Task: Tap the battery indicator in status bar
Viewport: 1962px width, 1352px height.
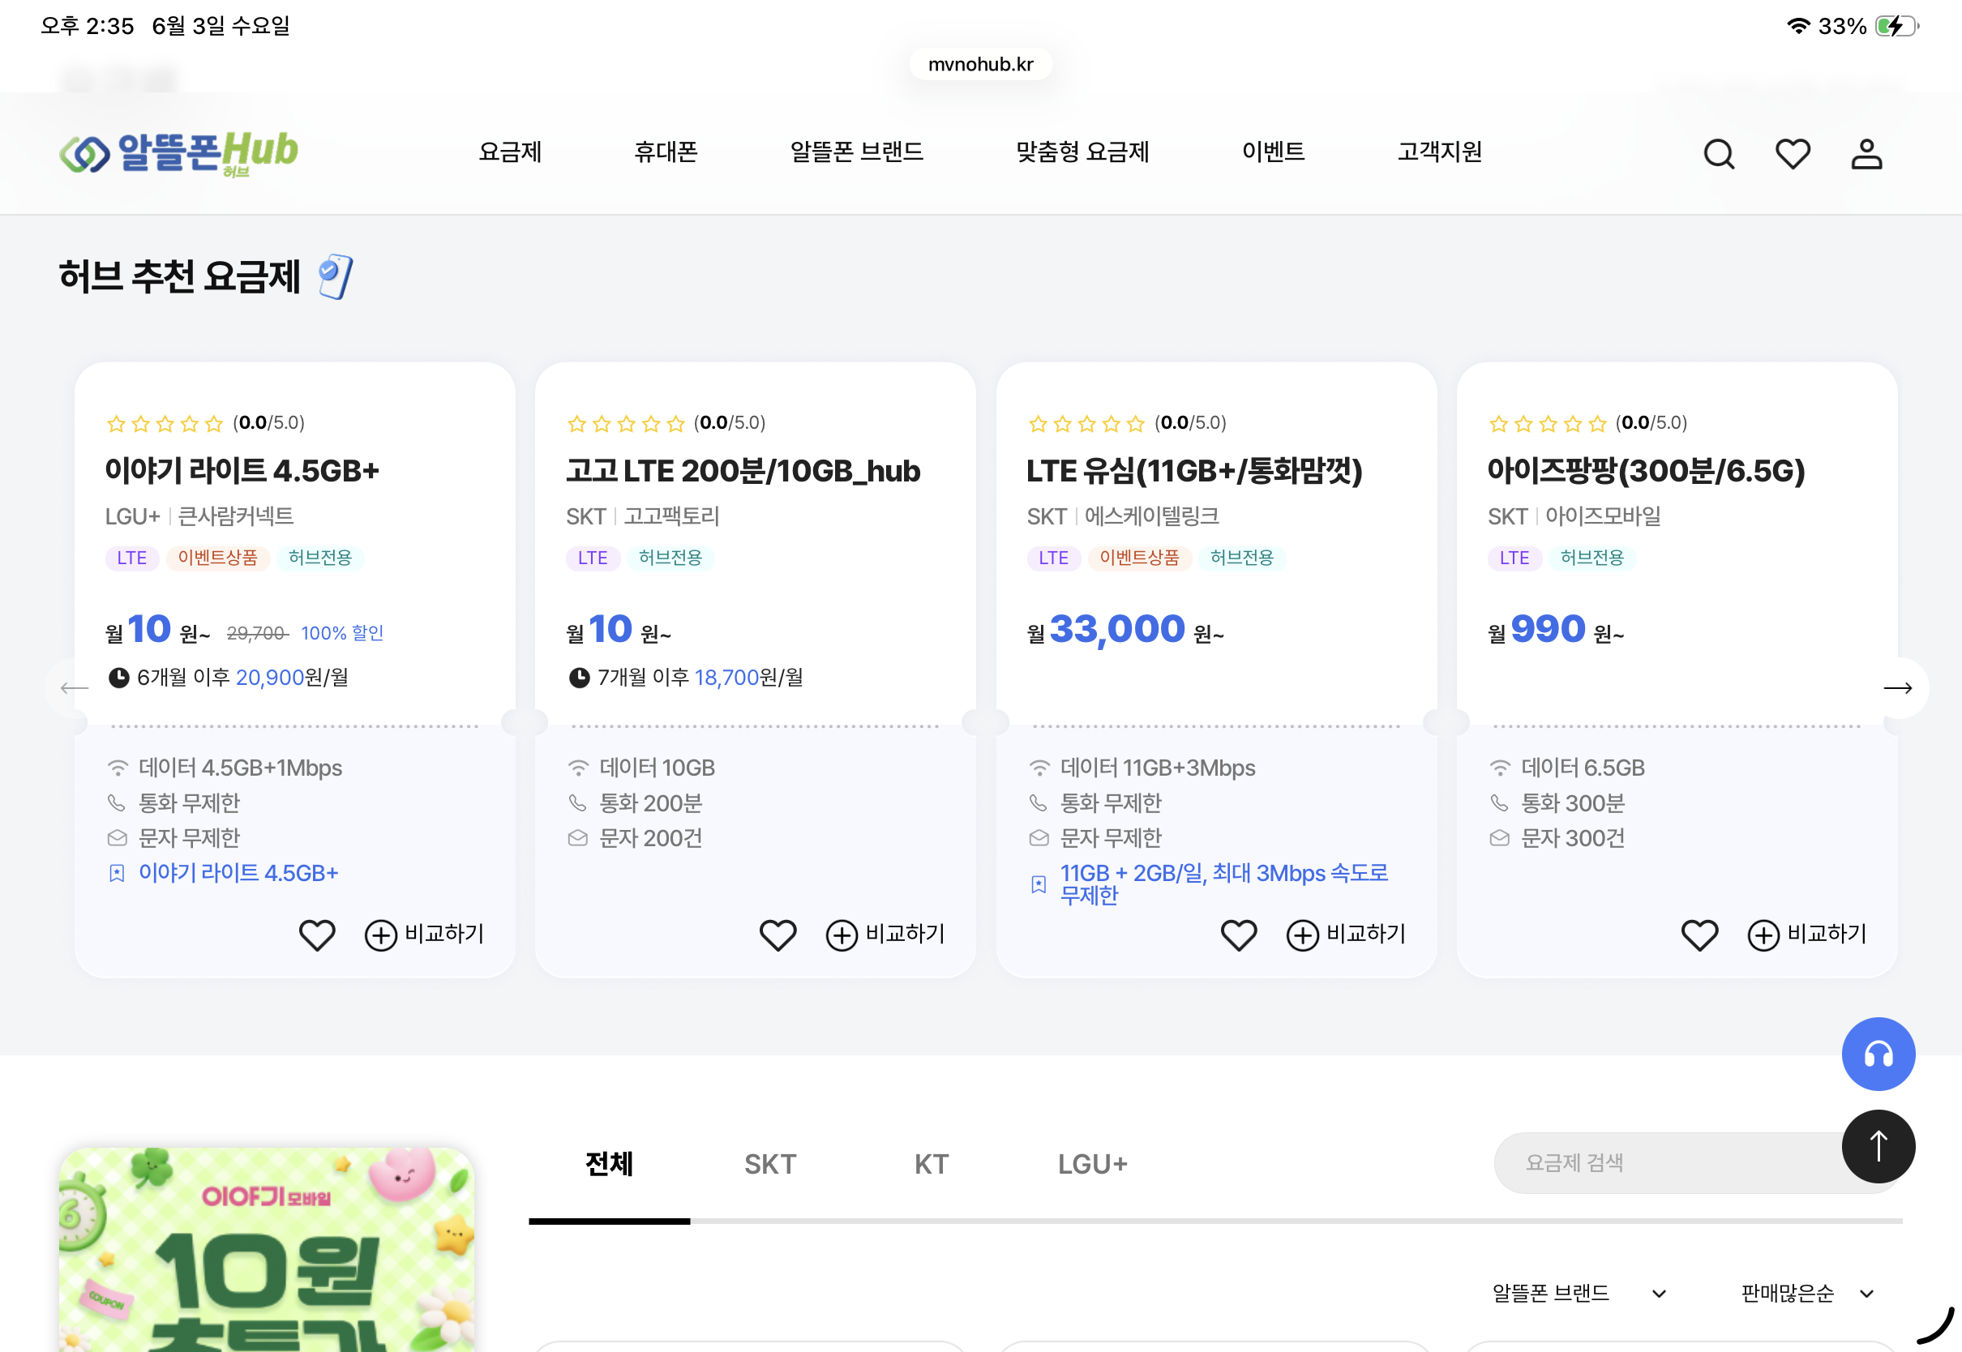Action: [x=1896, y=26]
